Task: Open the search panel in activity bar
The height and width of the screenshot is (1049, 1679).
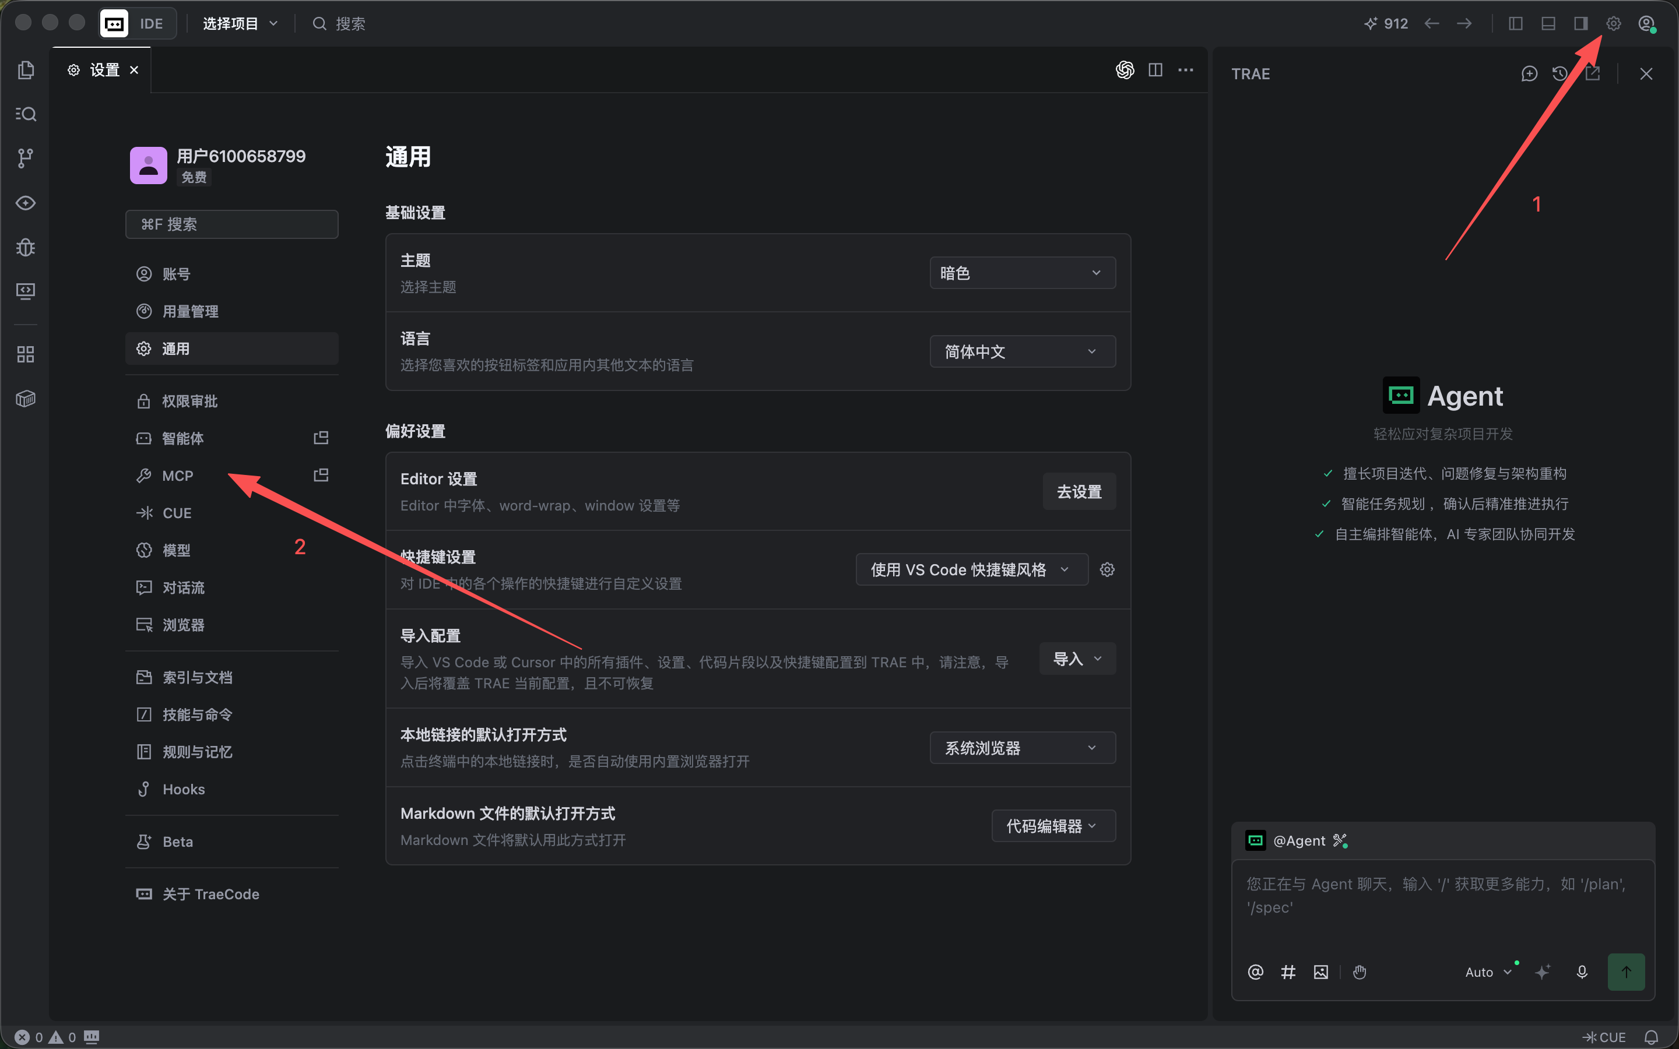Action: [x=26, y=114]
